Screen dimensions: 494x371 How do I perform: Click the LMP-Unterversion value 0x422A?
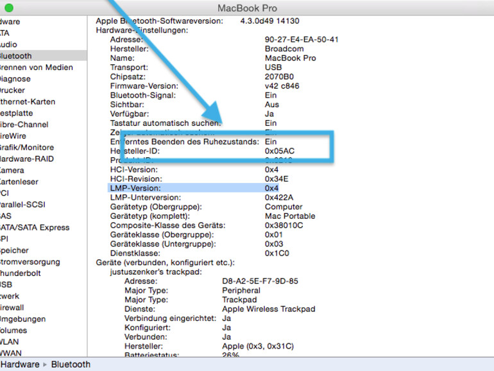(x=279, y=198)
